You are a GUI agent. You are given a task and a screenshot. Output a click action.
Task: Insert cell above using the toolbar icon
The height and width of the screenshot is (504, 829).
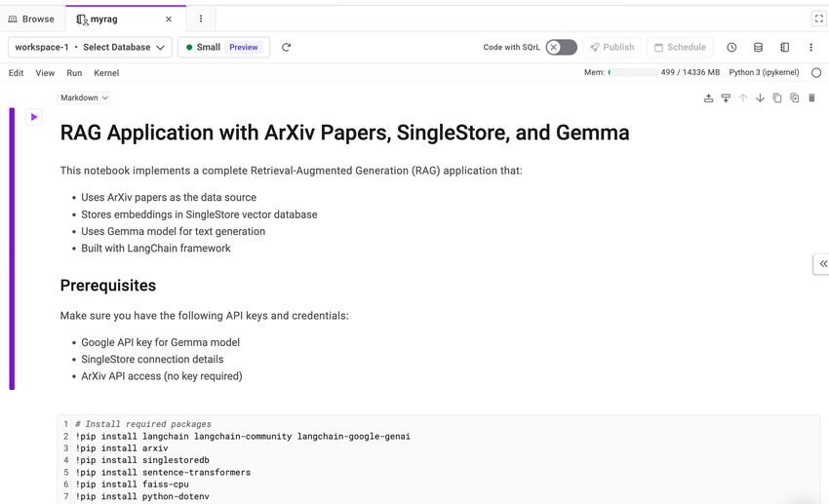pos(708,98)
